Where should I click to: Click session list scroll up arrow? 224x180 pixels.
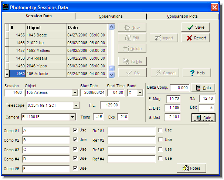coord(111,27)
